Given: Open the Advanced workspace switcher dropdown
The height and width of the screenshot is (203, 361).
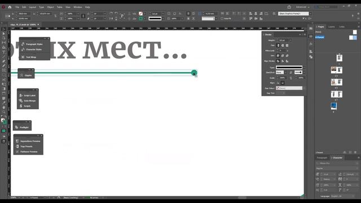Looking at the screenshot, I should (303, 7).
